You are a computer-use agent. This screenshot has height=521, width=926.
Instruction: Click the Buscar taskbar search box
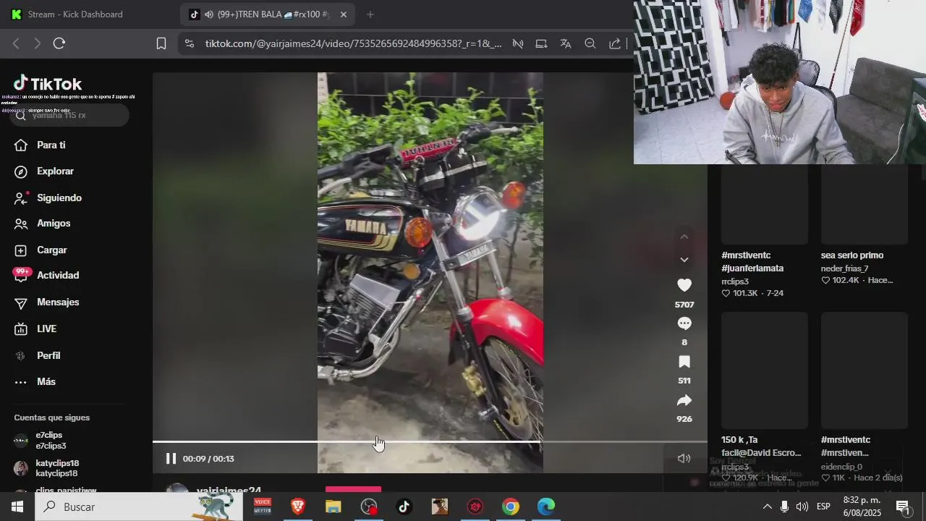tap(139, 507)
